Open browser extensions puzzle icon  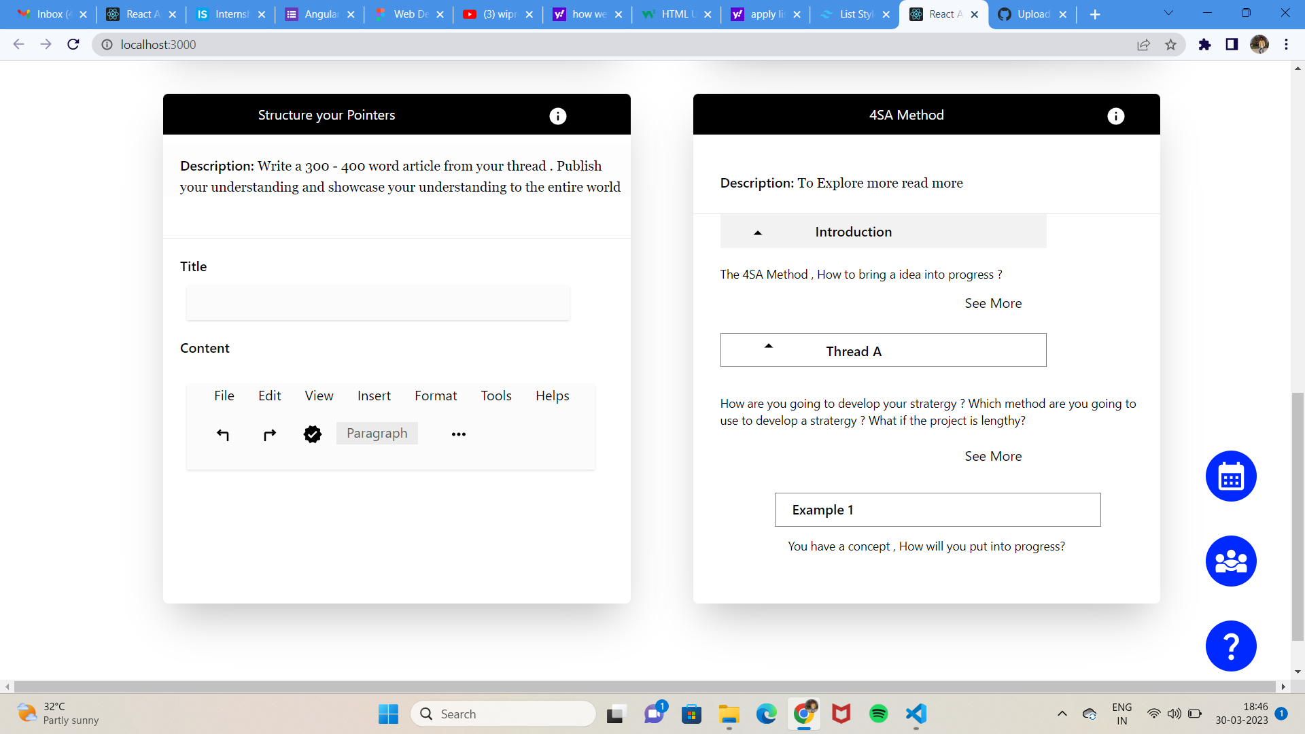click(1204, 45)
